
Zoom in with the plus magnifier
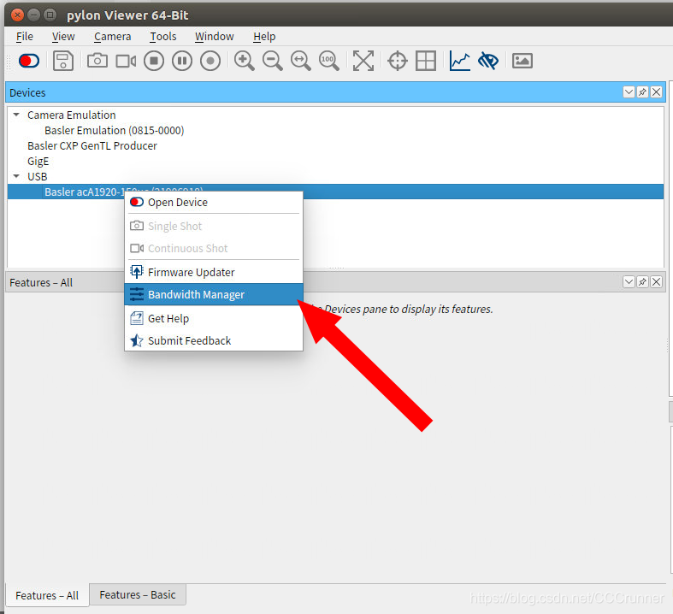click(x=245, y=61)
